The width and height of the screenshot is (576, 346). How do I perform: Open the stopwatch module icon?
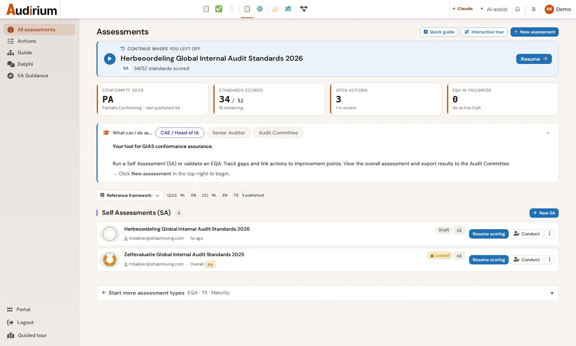click(x=231, y=9)
